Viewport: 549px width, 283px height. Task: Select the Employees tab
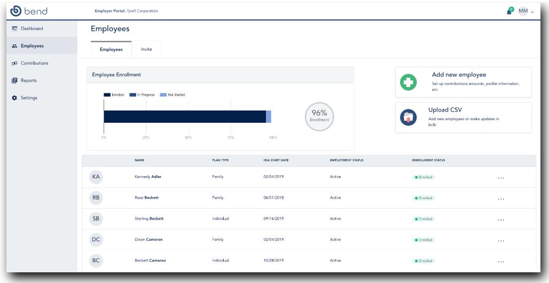pos(111,49)
